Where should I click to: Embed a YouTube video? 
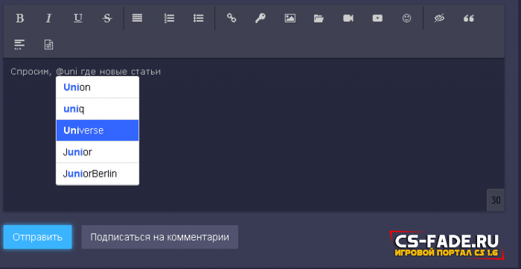[377, 19]
